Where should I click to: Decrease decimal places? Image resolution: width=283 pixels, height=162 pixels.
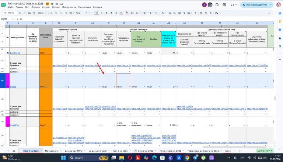61,13
